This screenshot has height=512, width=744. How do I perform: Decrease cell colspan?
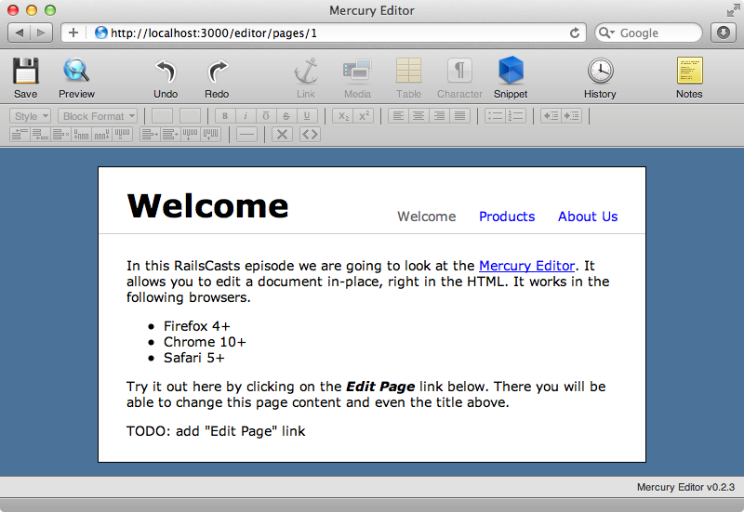170,135
